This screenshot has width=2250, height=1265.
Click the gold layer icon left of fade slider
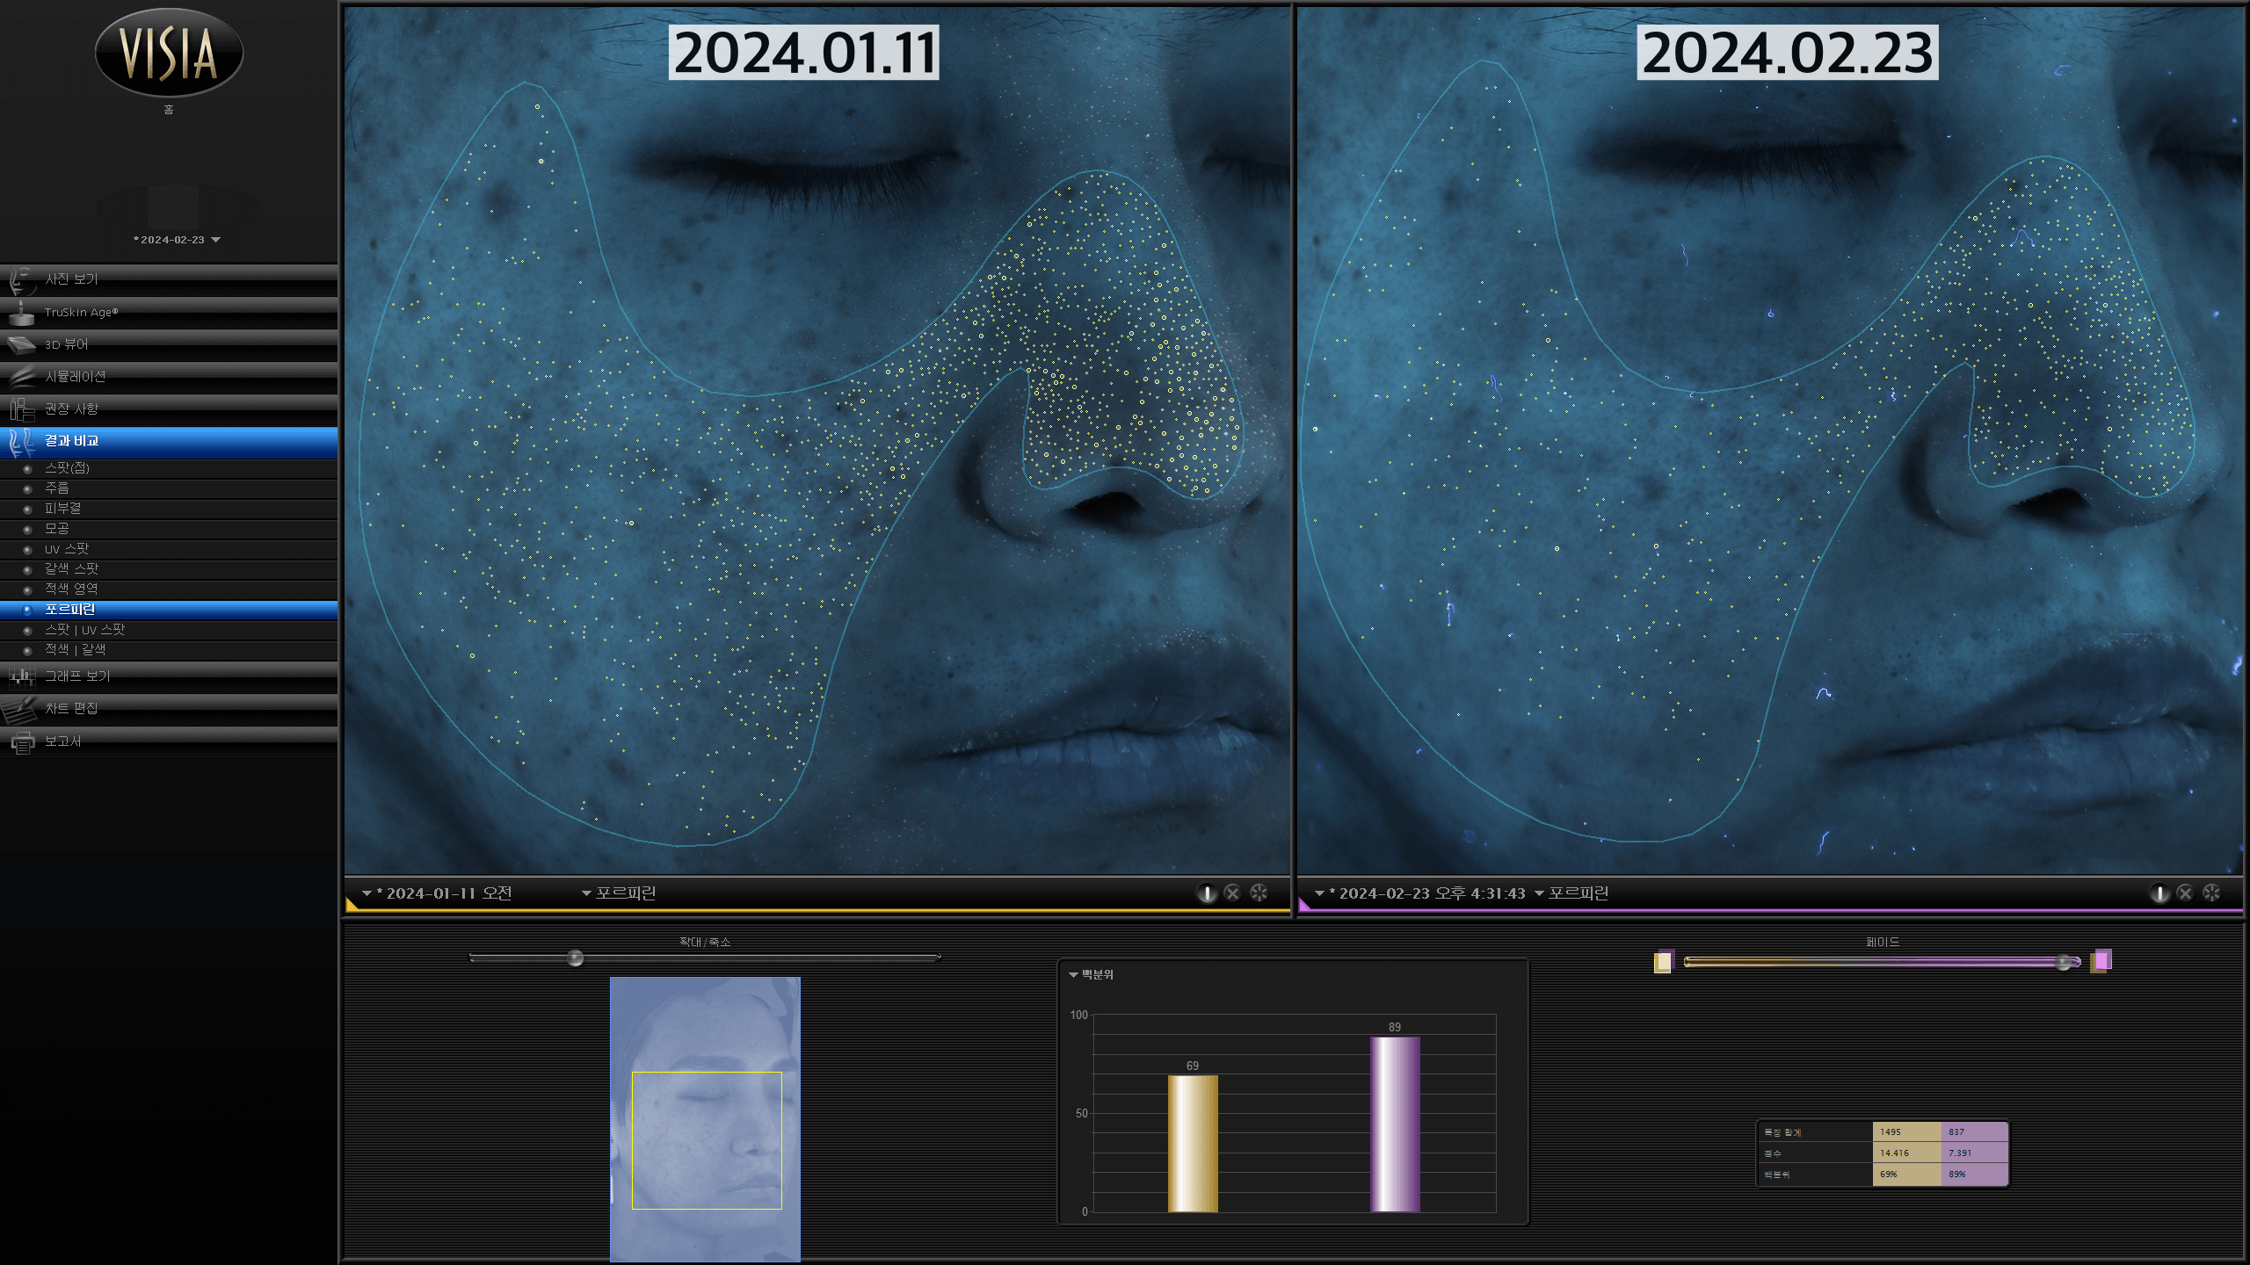click(x=1664, y=961)
